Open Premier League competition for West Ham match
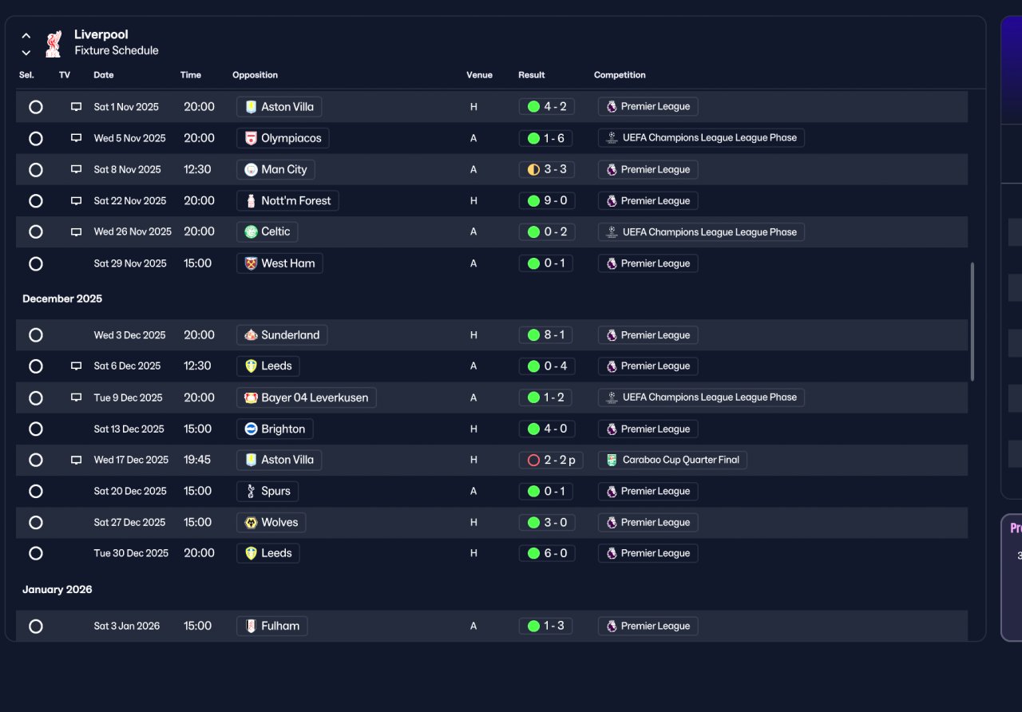 coord(648,263)
